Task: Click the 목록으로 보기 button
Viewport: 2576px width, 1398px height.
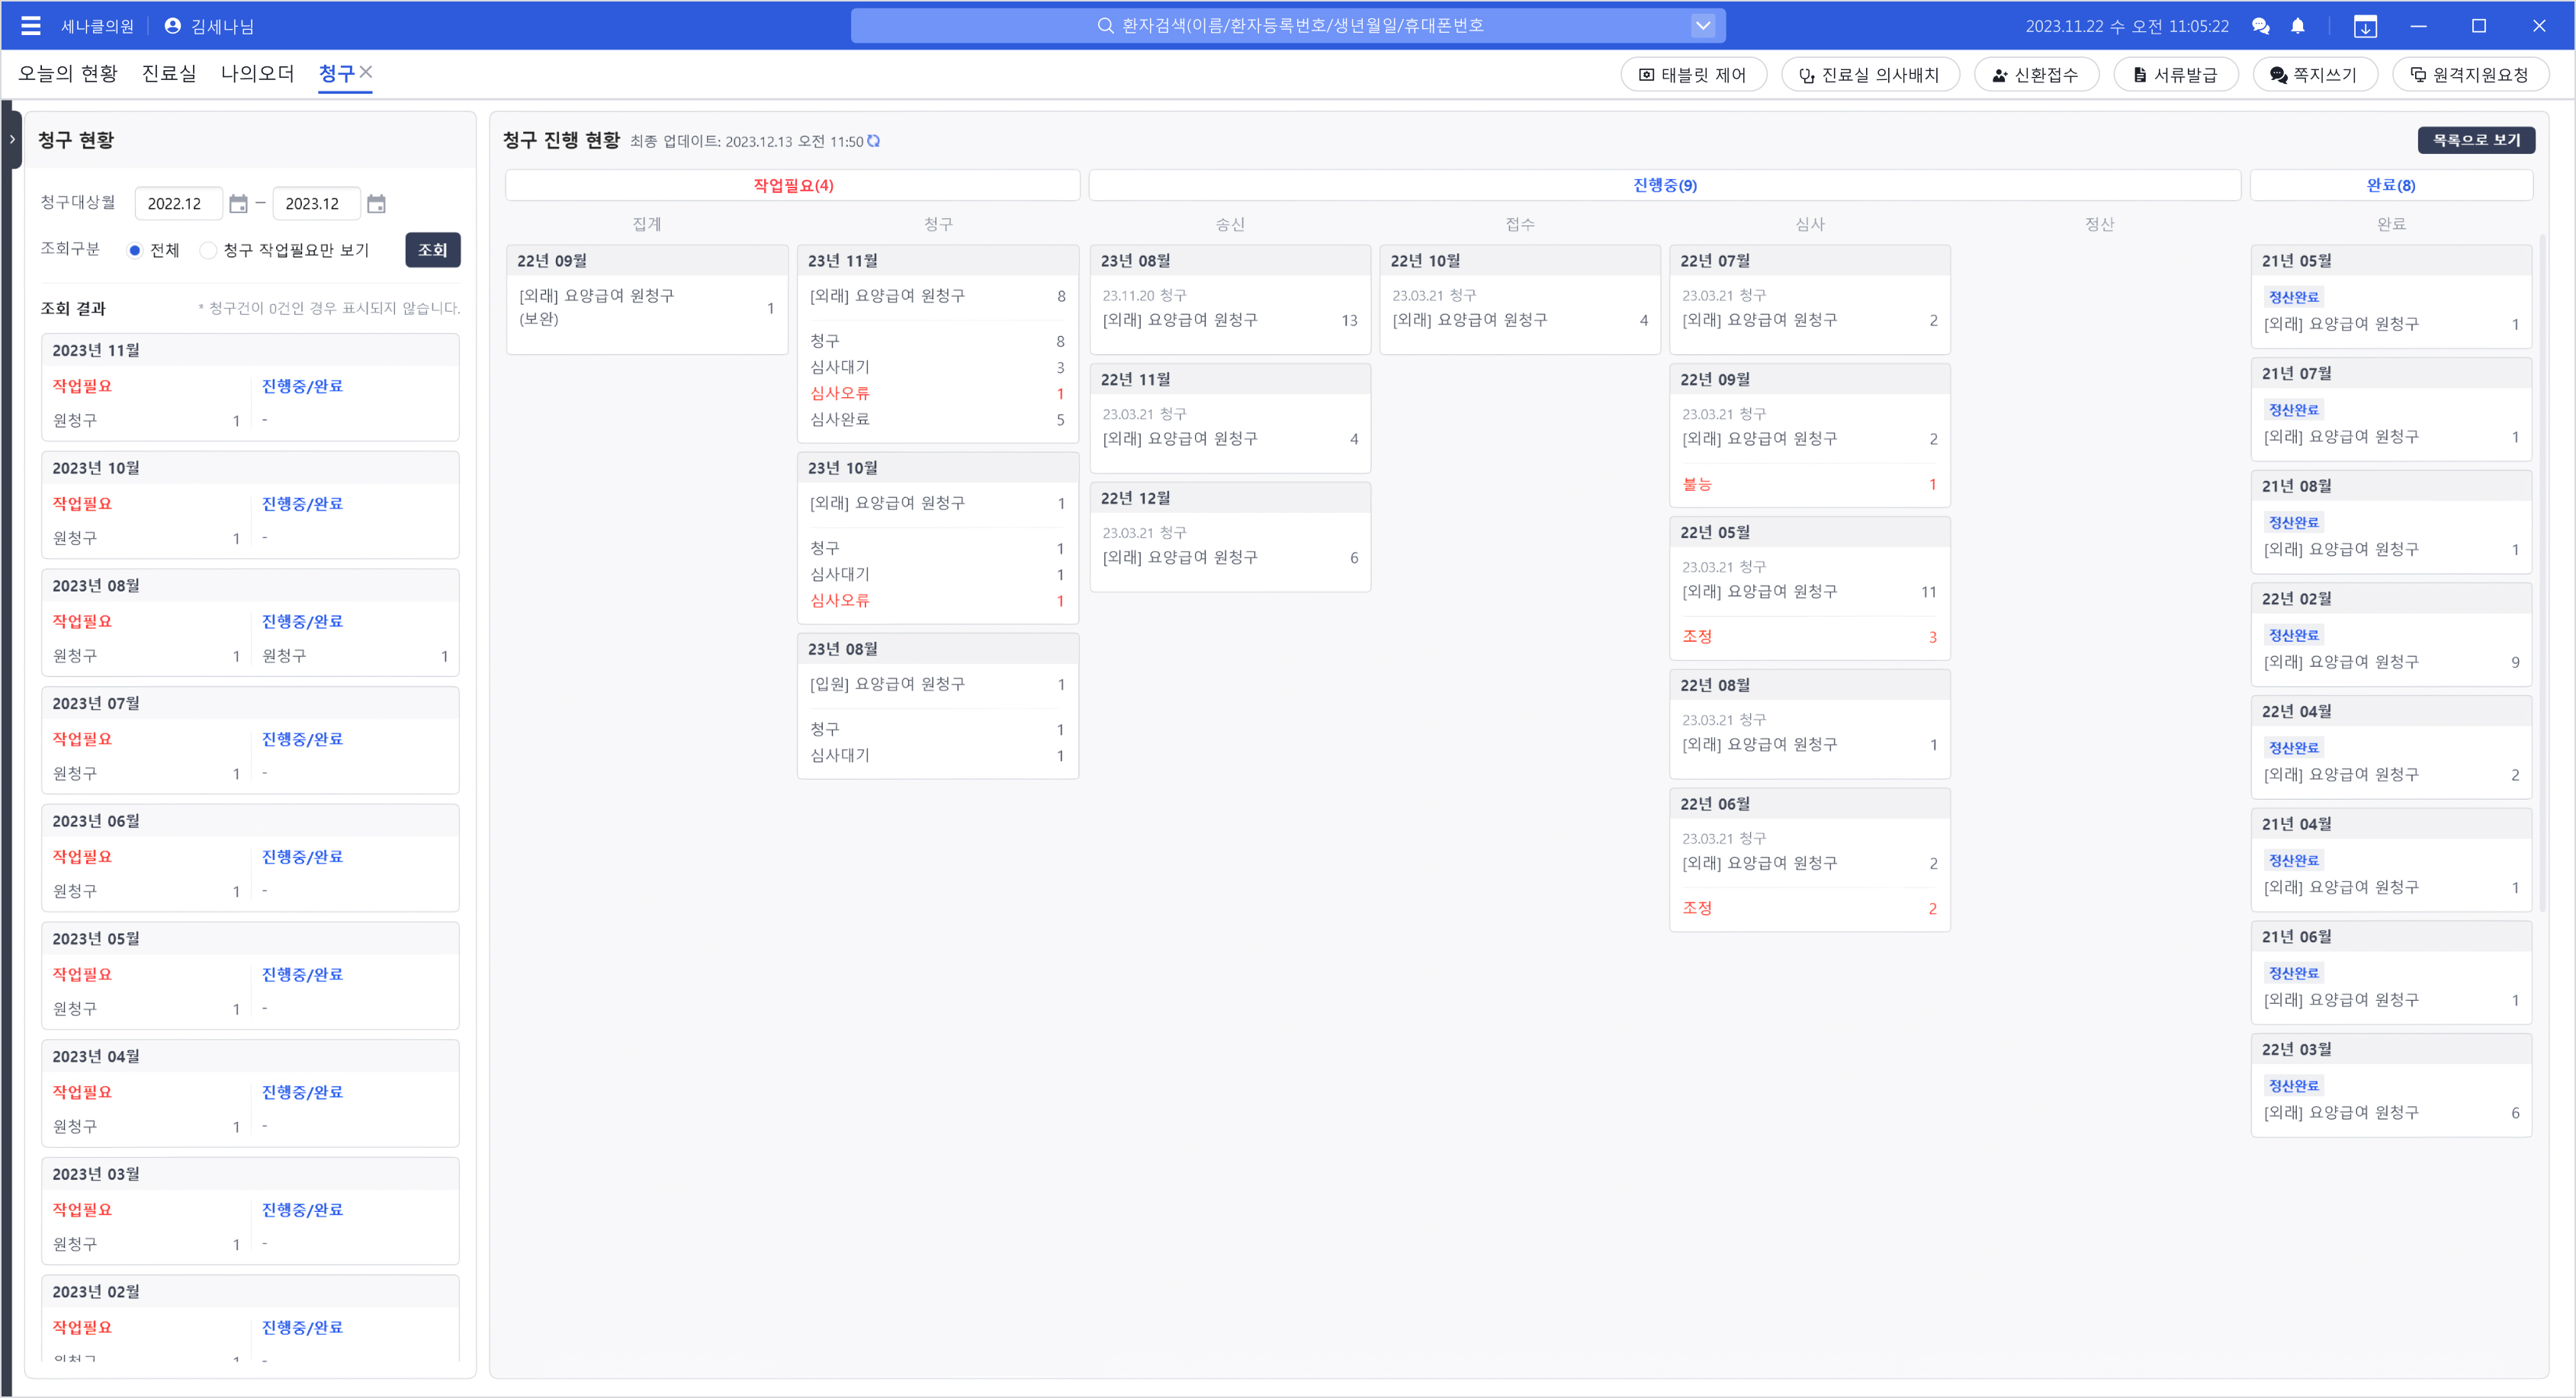Action: (x=2475, y=140)
